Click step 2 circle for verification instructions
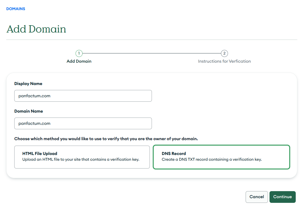The height and width of the screenshot is (207, 303). [224, 53]
